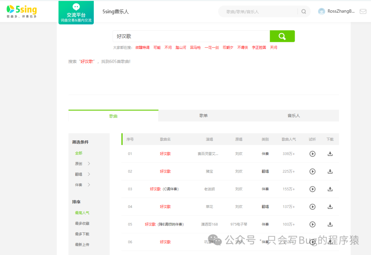Play song 01 preview

tap(312, 154)
